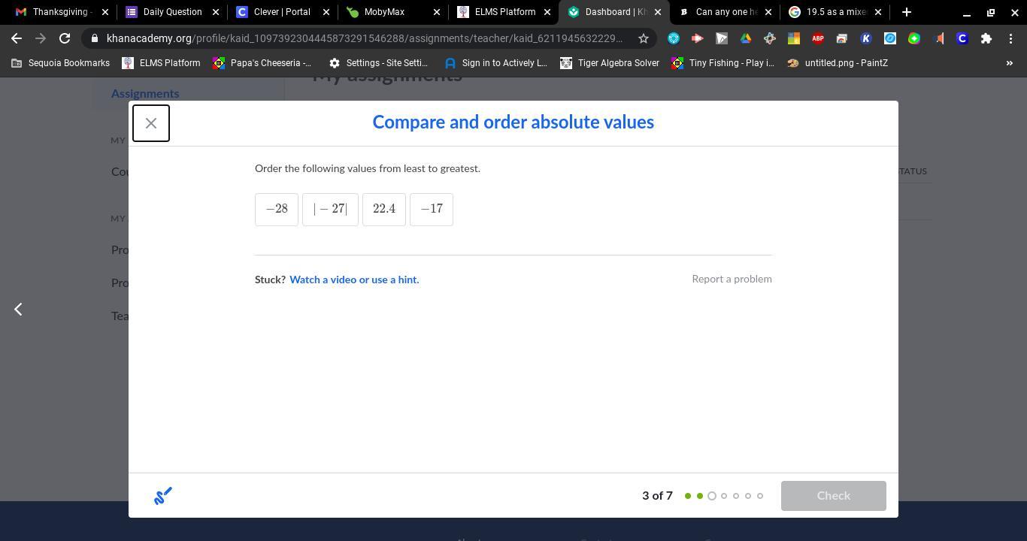Screen dimensions: 1027x541
Task: Click the second green progress dot
Action: point(700,496)
